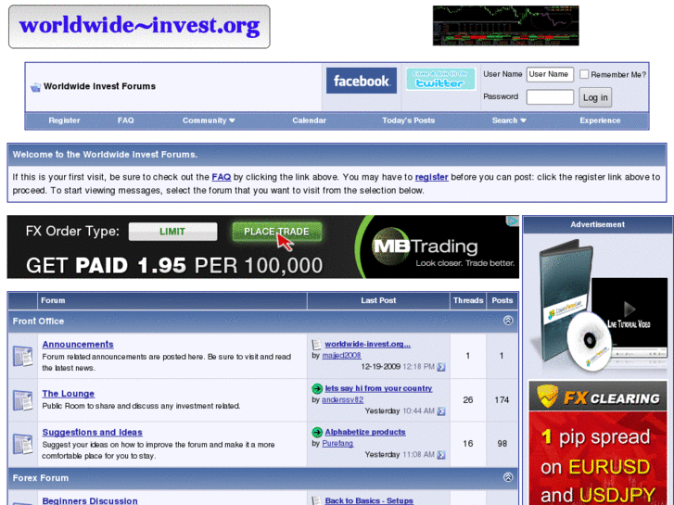Click The Lounge threads count 26
674x505 pixels.
pos(468,400)
